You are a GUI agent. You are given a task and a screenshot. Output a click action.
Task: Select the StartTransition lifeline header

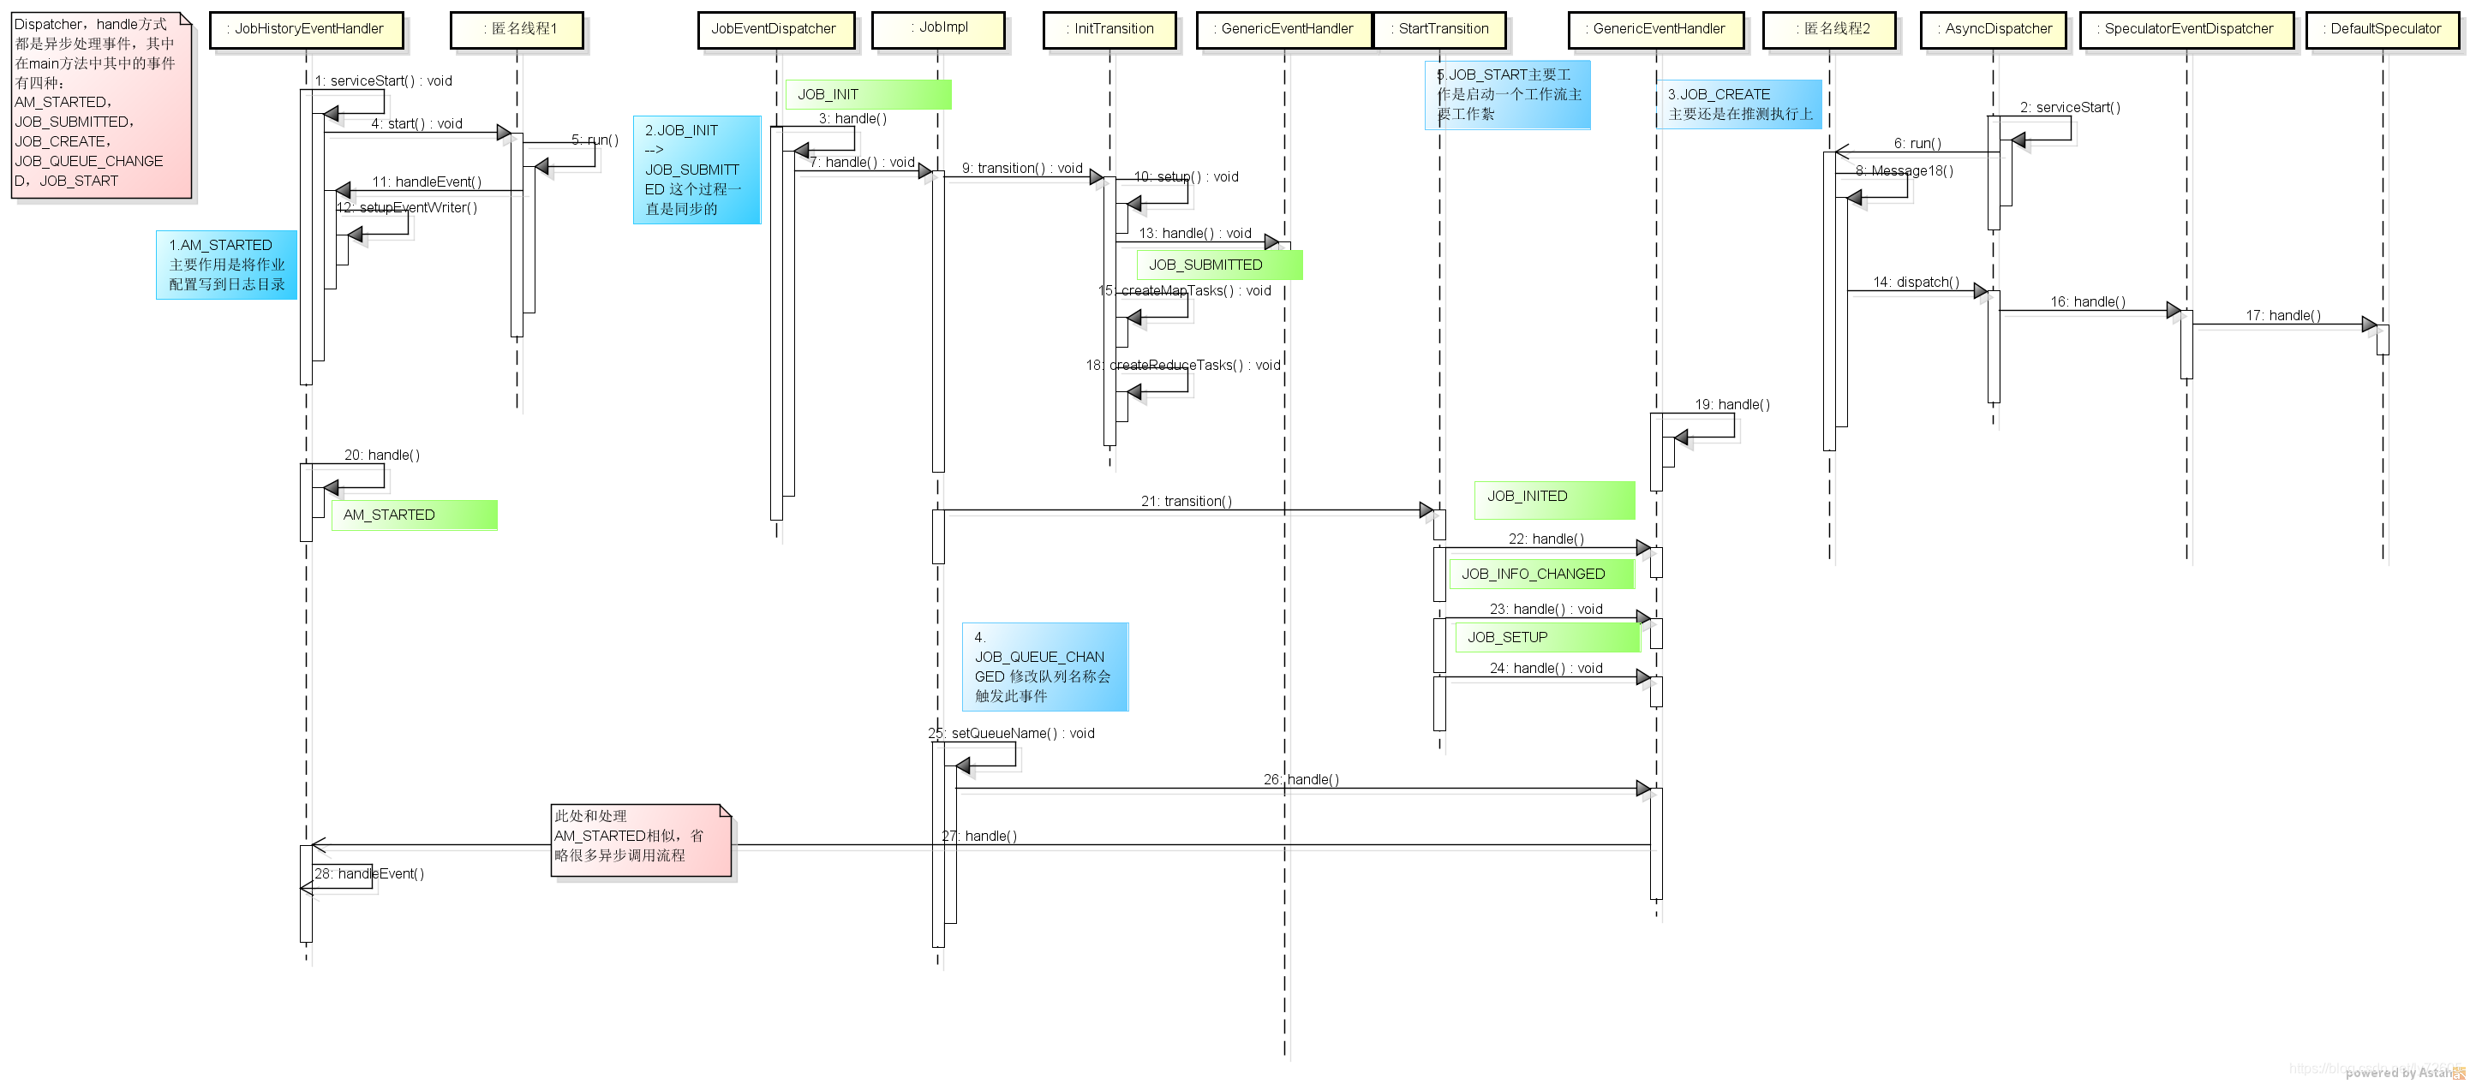click(1439, 29)
